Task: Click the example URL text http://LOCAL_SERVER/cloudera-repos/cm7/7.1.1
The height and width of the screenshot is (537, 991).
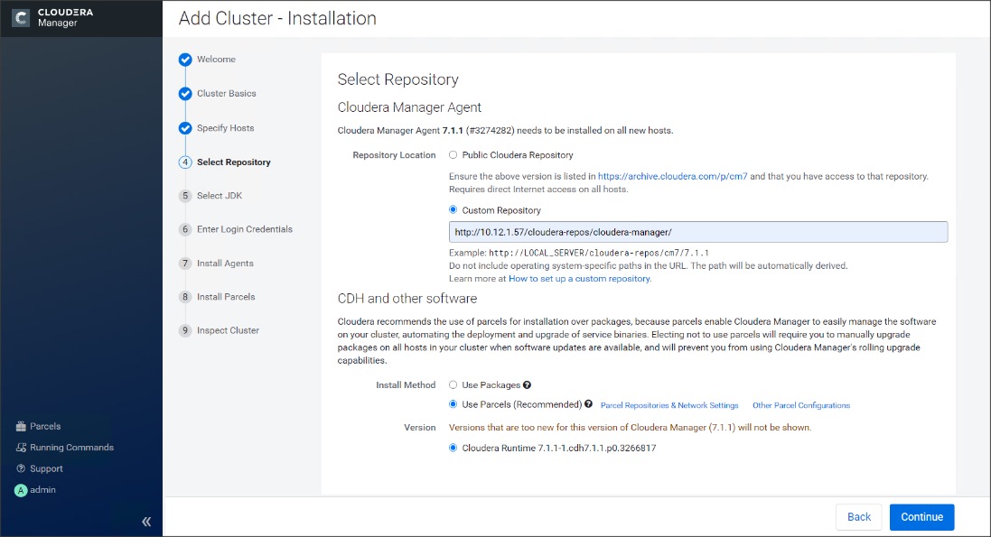Action: click(x=599, y=253)
